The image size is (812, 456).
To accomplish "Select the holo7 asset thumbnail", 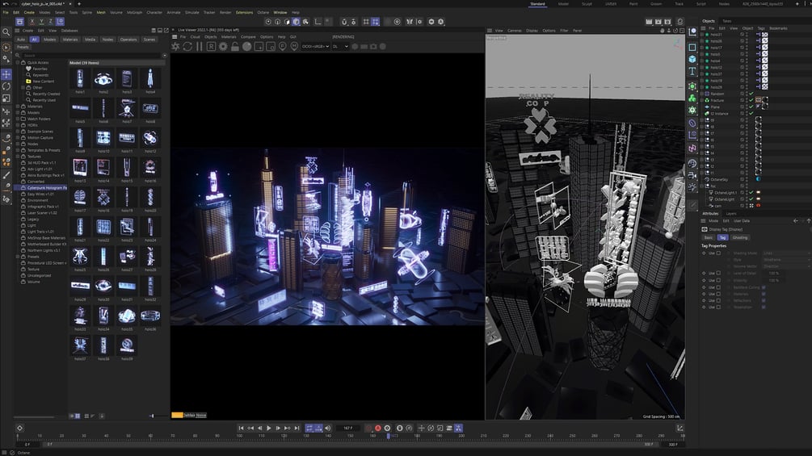I will coord(127,108).
